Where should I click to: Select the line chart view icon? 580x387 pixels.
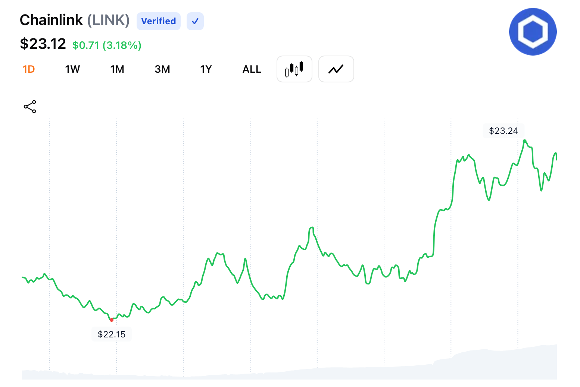coord(336,69)
